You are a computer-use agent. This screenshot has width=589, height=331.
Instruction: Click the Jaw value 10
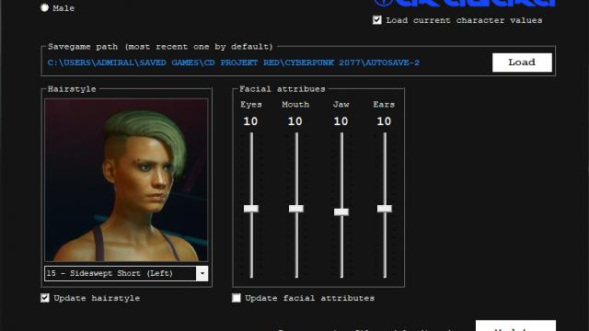[341, 121]
